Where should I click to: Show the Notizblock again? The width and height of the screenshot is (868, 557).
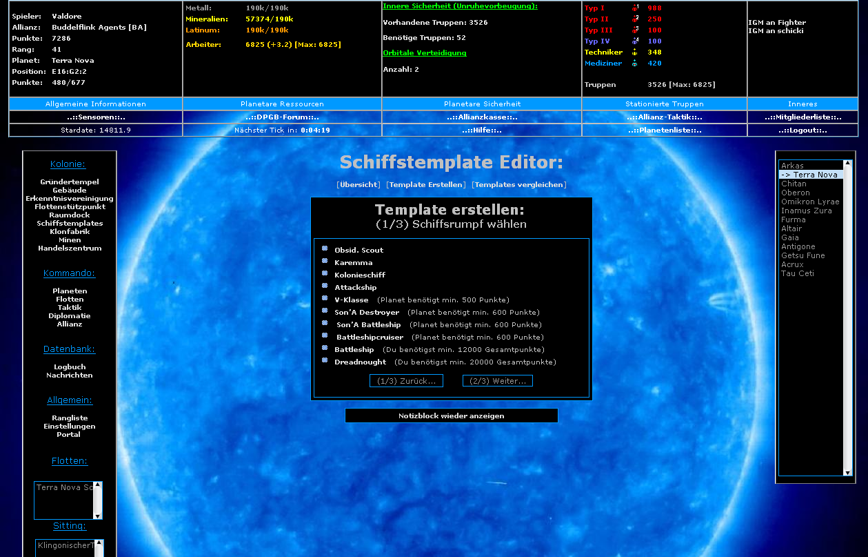[x=451, y=416]
